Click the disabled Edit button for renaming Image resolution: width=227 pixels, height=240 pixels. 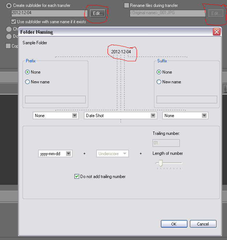tap(216, 13)
